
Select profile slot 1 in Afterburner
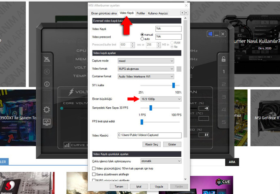pos(224,72)
